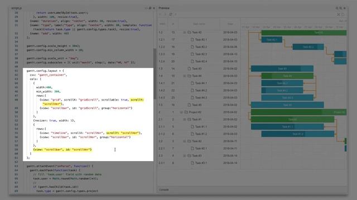Click the file icon of Task #4.2
The width and height of the screenshot is (357, 200).
192,91
